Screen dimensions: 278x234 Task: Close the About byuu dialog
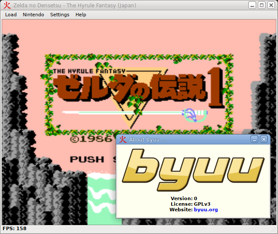pos(264,140)
